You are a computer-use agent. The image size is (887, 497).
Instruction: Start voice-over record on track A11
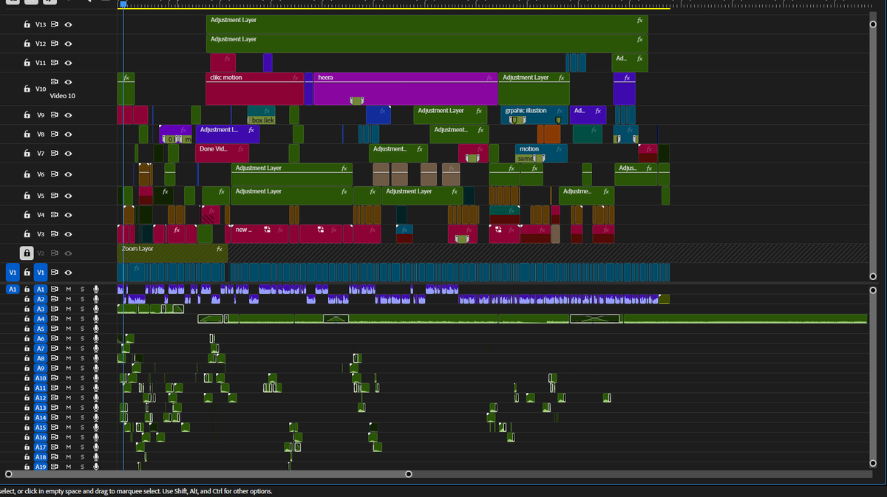click(x=95, y=388)
